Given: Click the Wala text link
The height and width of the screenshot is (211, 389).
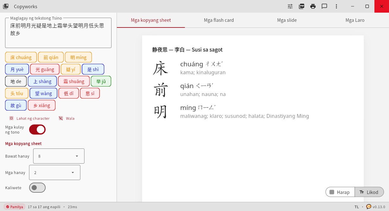Looking at the screenshot, I should (x=70, y=118).
